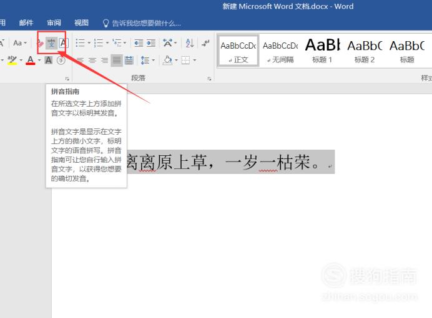This screenshot has height=318, width=432.
Task: Open the Paragraph dialog launcher
Action: pos(209,79)
